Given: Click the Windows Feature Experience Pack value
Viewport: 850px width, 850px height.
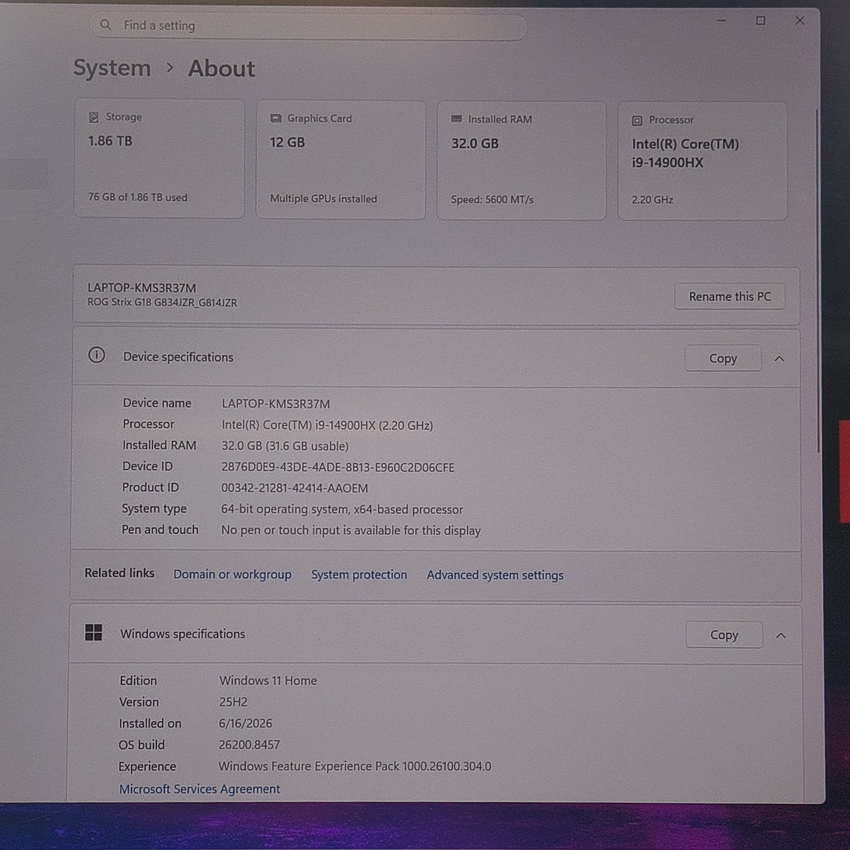Looking at the screenshot, I should coord(355,766).
